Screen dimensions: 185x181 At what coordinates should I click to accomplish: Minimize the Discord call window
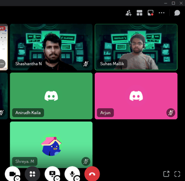click(x=166, y=3)
